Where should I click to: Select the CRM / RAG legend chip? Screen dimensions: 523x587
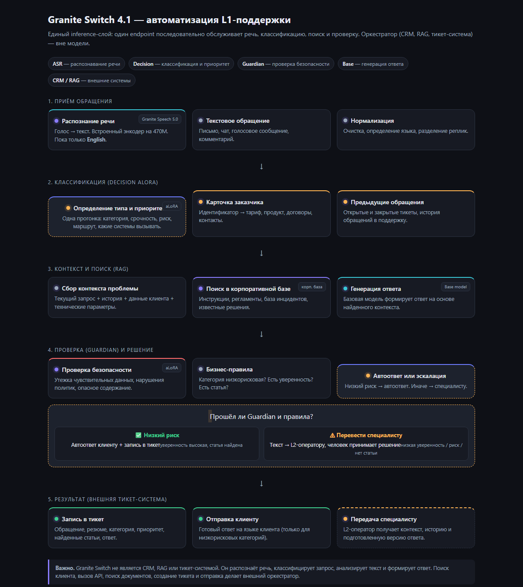[92, 81]
